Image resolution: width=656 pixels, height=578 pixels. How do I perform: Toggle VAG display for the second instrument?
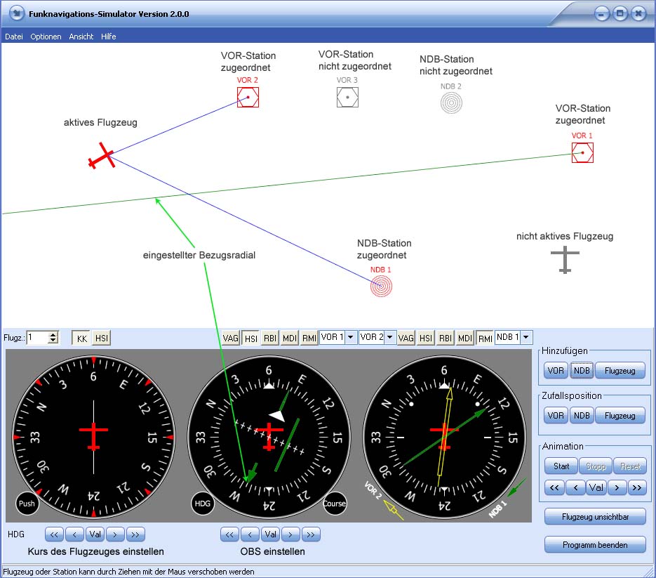click(406, 338)
